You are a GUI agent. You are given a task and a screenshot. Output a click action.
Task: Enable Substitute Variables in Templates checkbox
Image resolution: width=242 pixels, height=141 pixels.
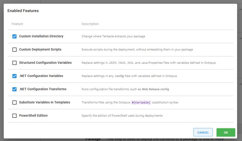pyautogui.click(x=14, y=102)
